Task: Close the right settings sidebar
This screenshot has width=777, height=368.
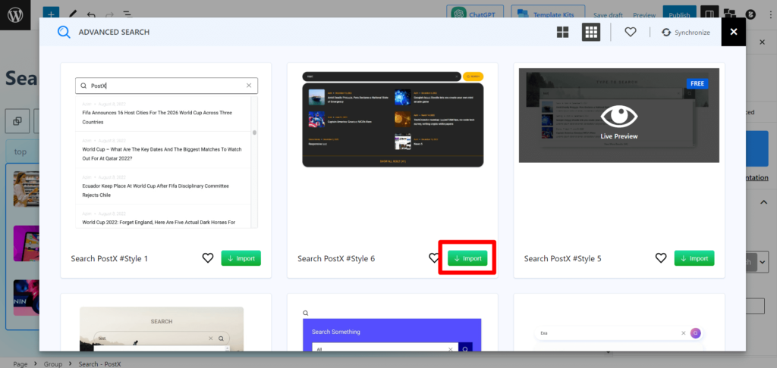Action: [x=762, y=42]
